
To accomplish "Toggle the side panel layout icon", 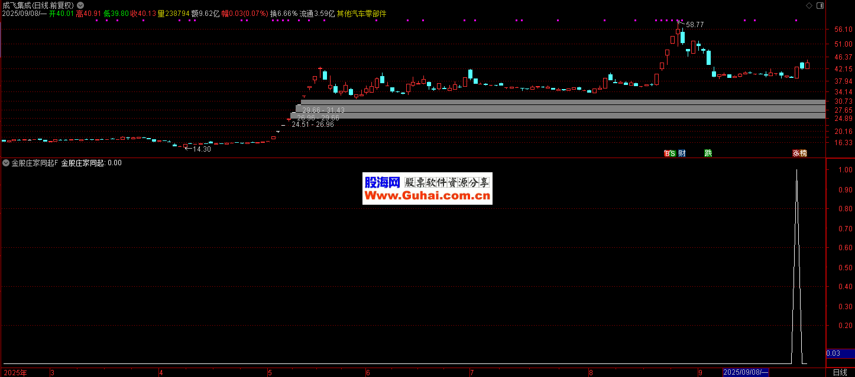I will 820,5.
